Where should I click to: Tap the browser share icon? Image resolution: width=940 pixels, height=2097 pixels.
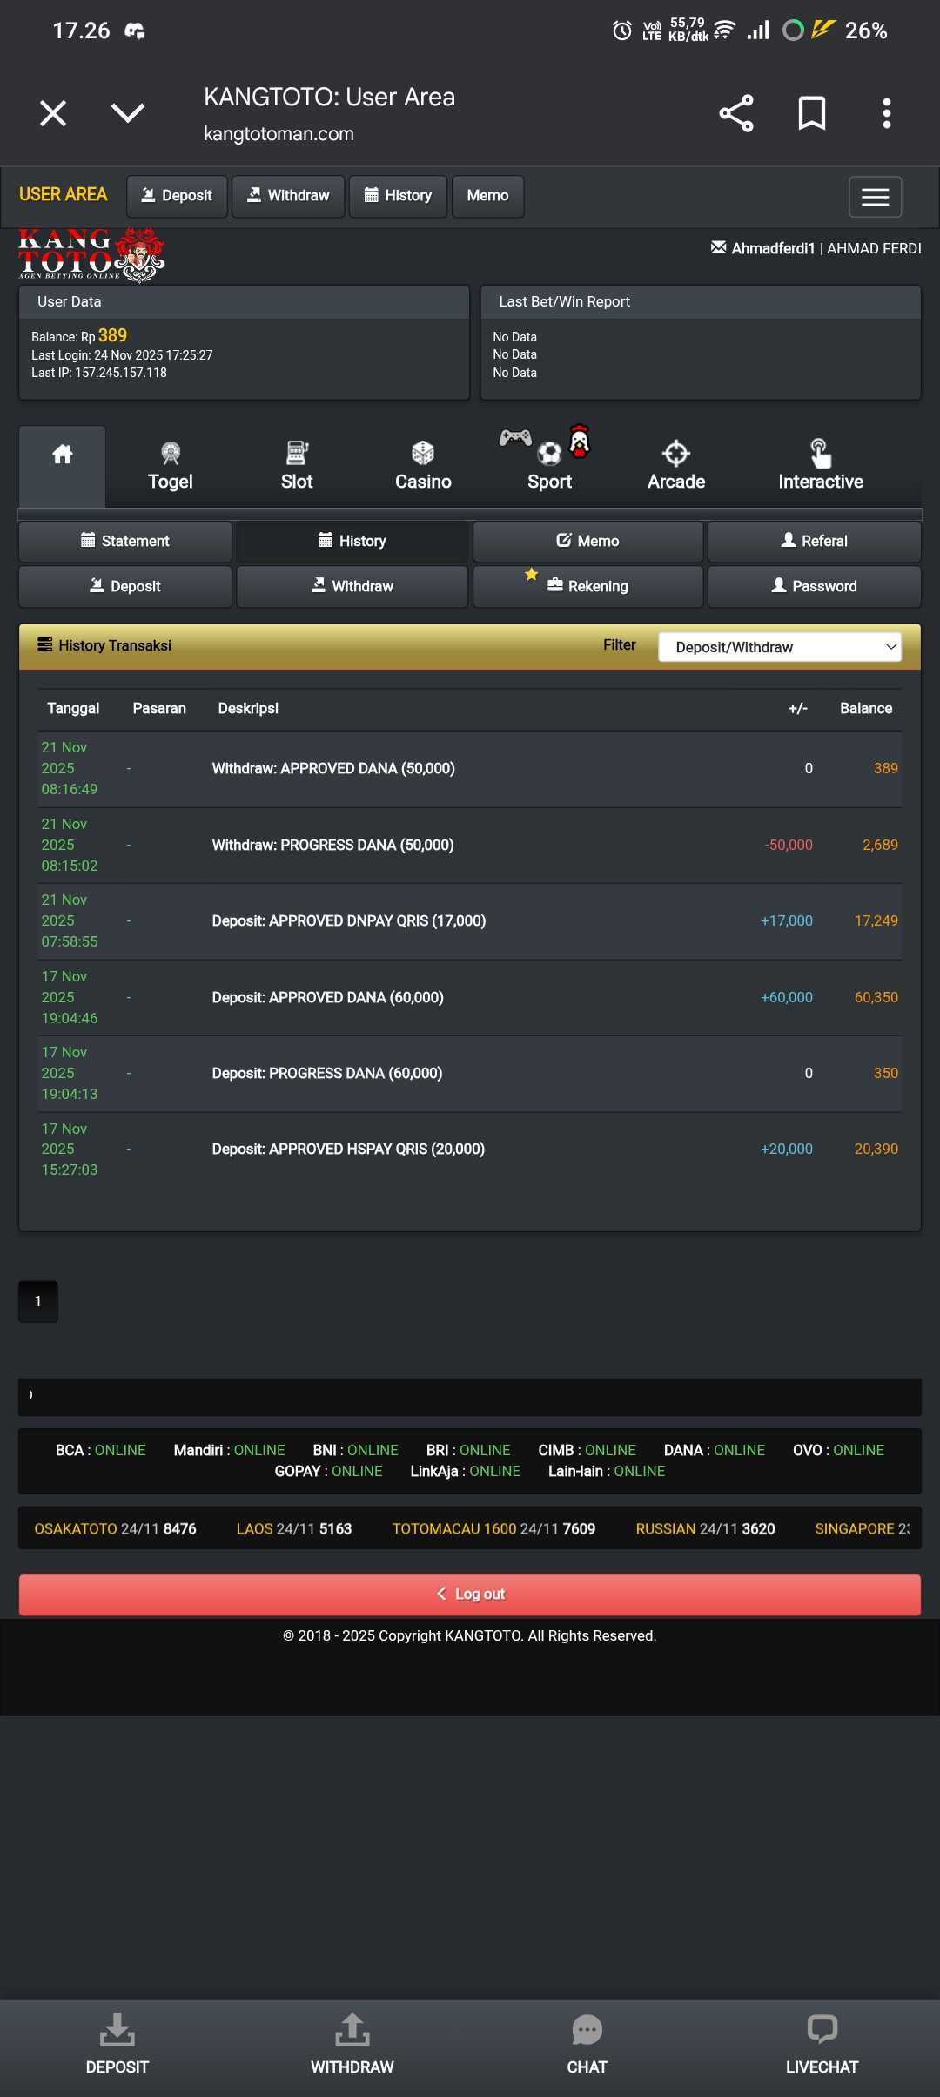(735, 113)
